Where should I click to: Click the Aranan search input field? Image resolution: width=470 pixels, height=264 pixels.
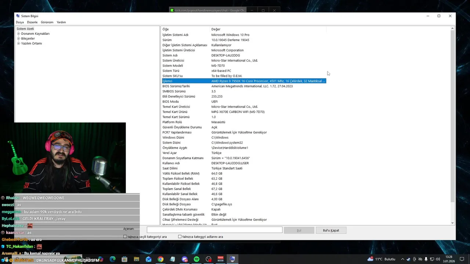point(214,230)
